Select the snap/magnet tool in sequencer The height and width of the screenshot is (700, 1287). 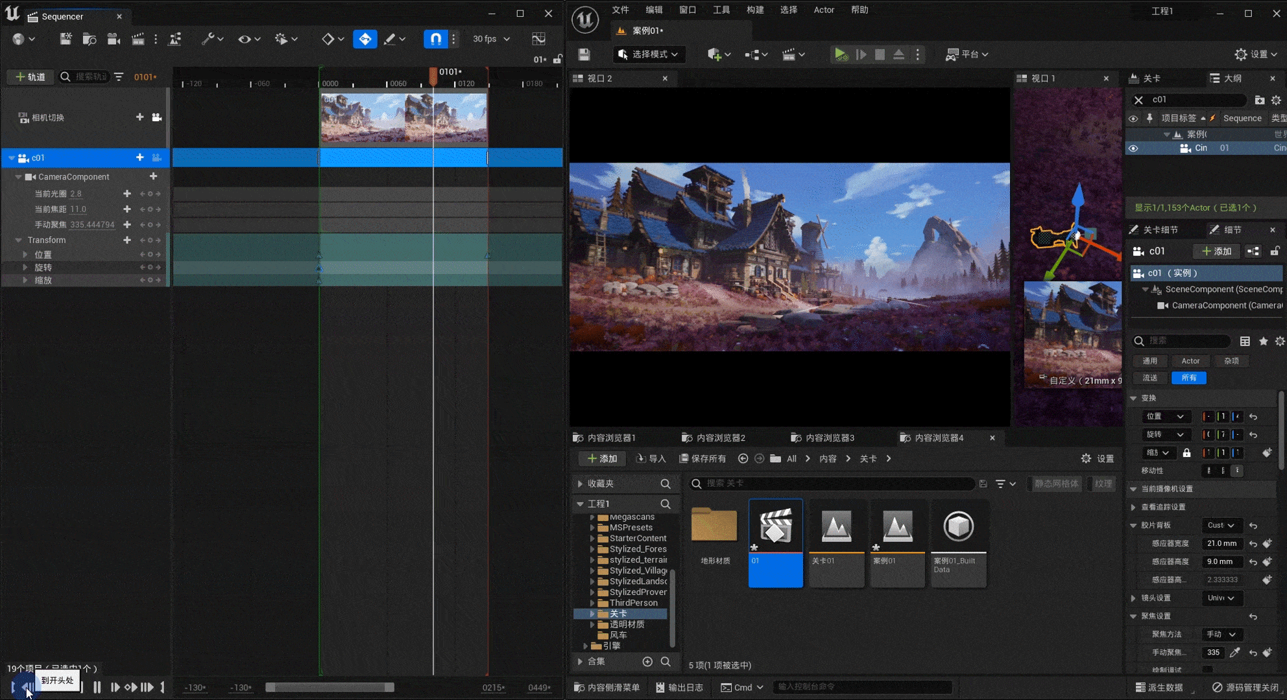pos(437,39)
